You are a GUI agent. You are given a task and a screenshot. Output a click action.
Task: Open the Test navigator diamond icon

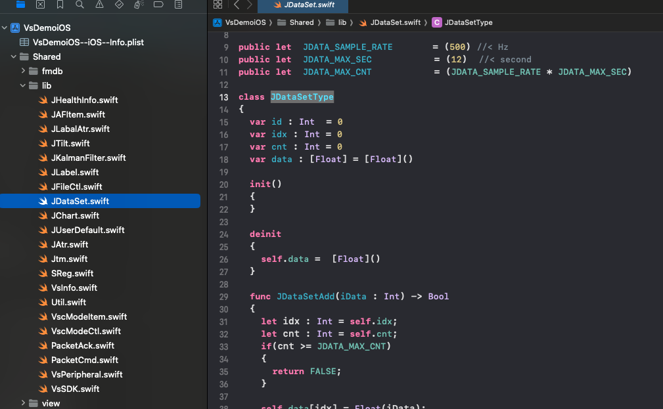click(x=119, y=5)
